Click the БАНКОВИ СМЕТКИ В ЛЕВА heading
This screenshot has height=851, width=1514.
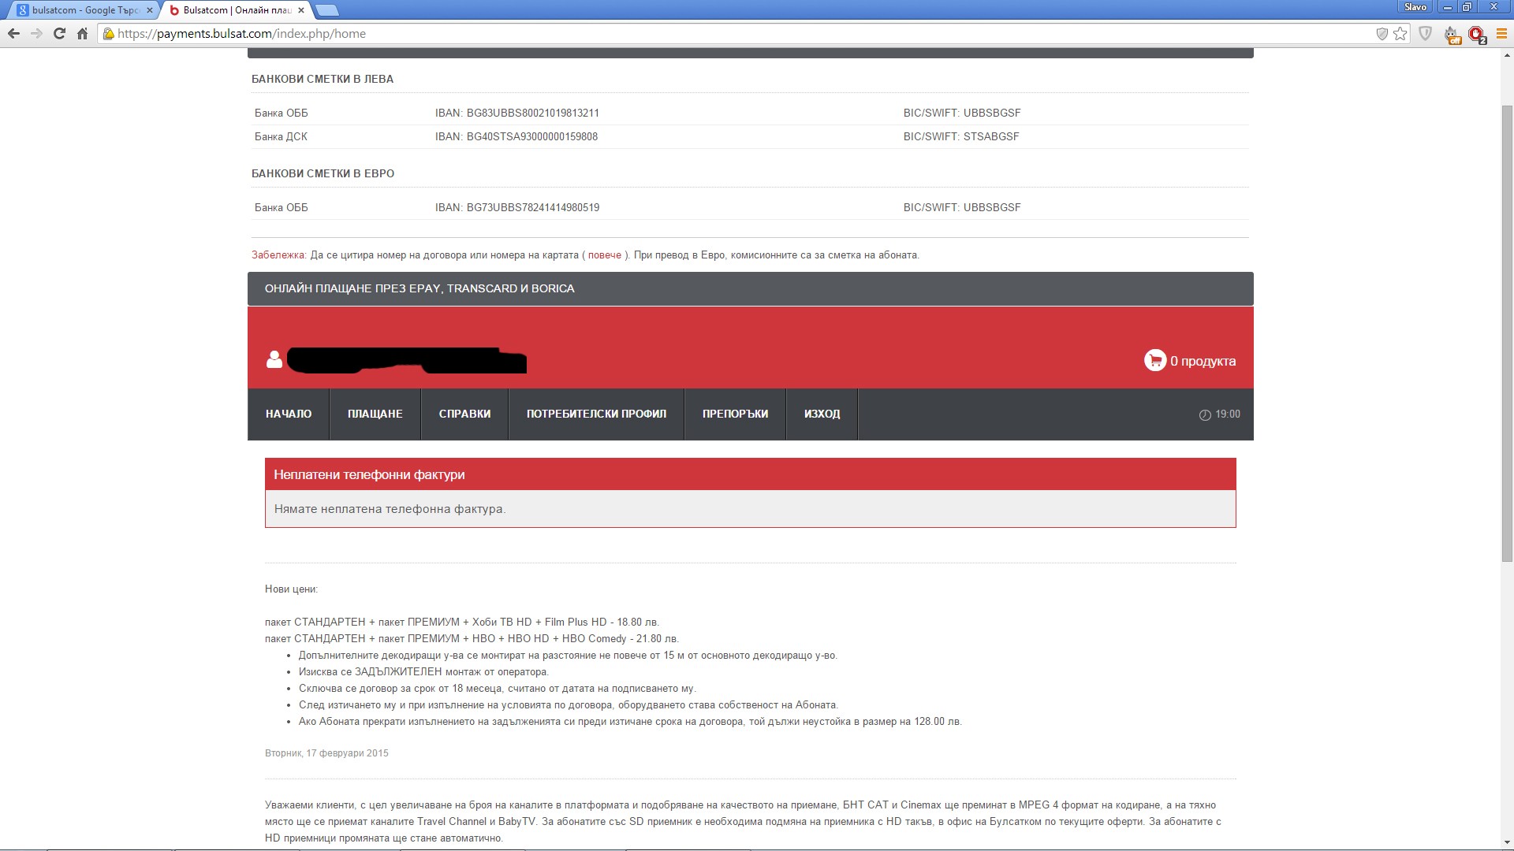[x=323, y=80]
